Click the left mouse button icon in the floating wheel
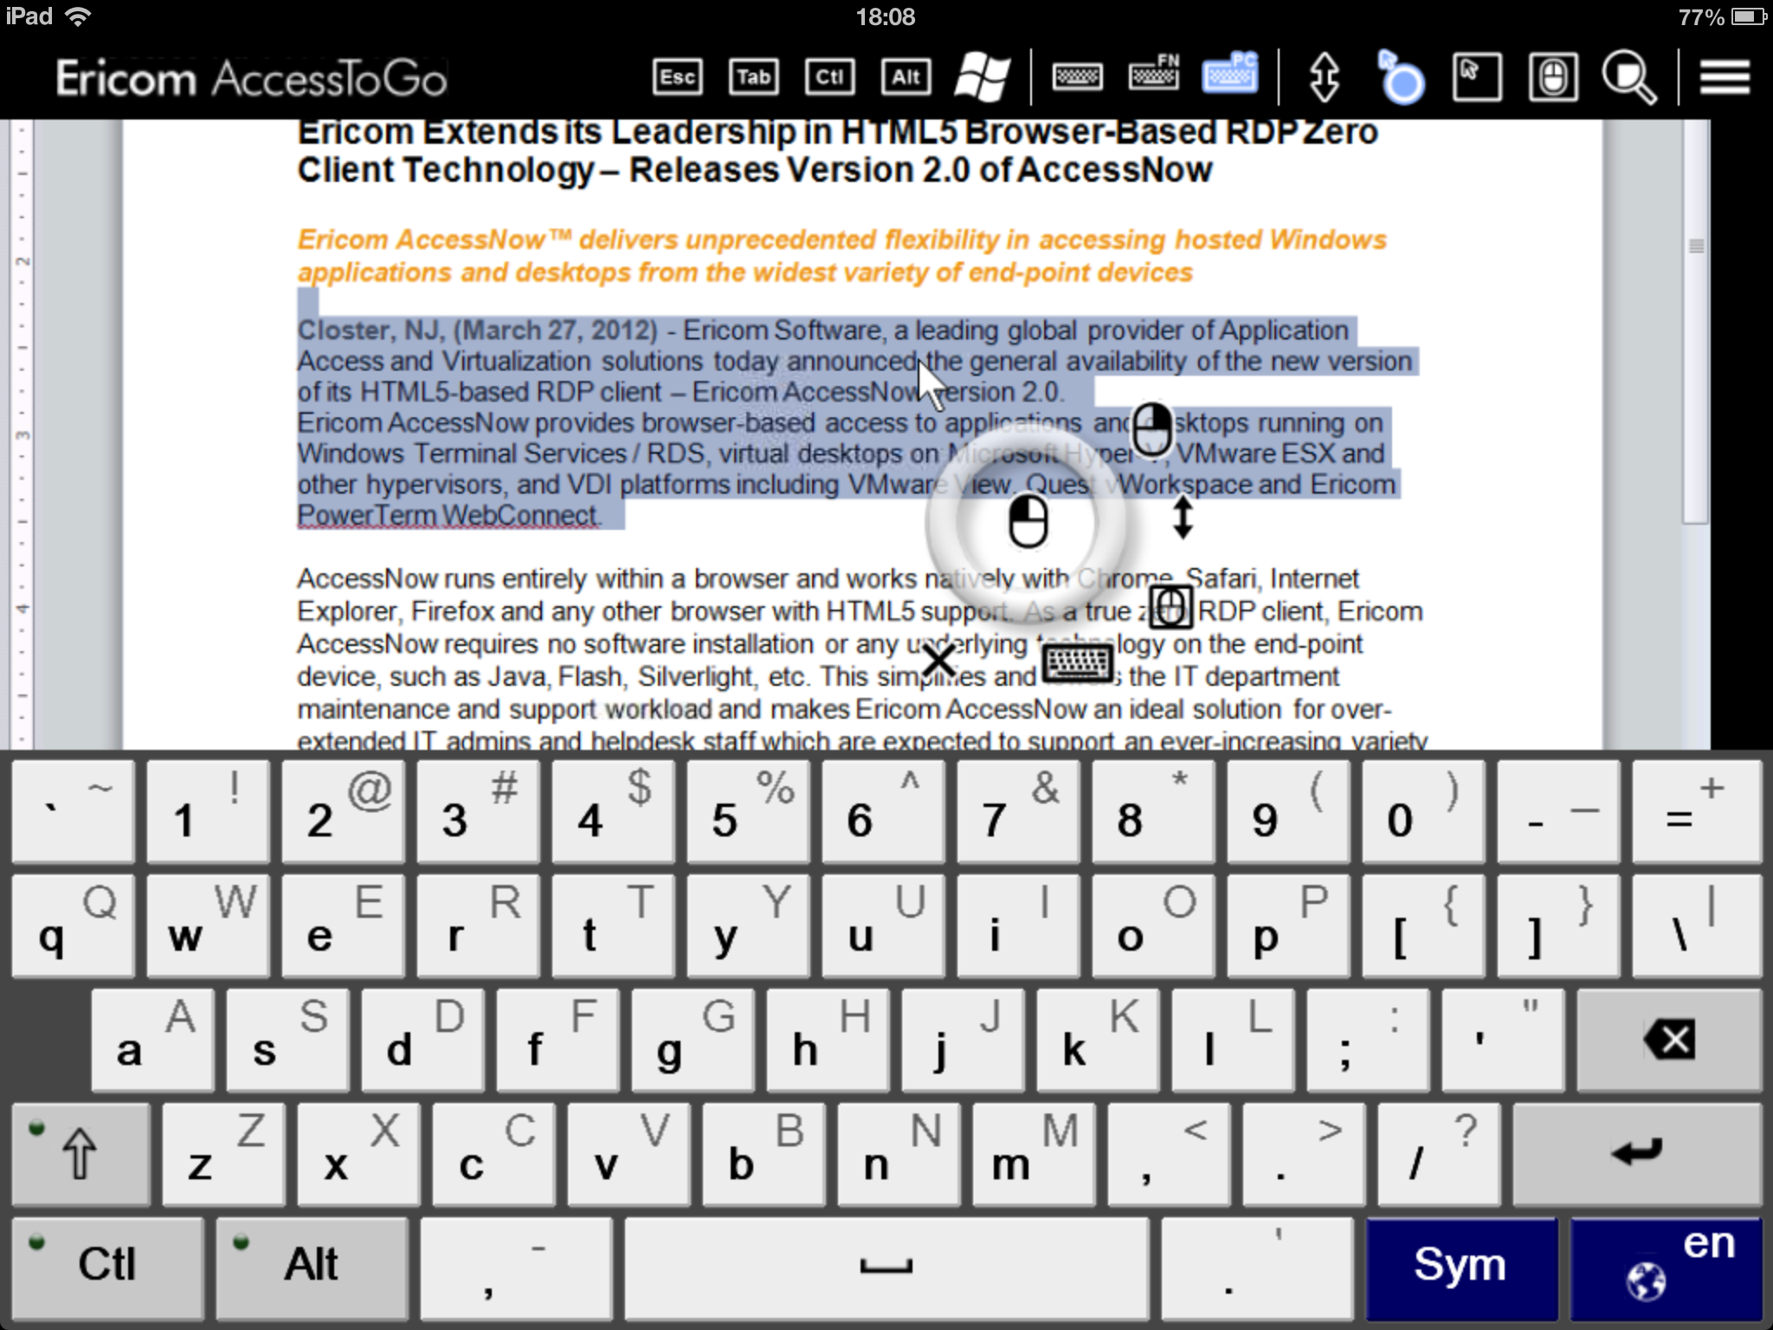The width and height of the screenshot is (1773, 1330). pyautogui.click(x=1028, y=521)
